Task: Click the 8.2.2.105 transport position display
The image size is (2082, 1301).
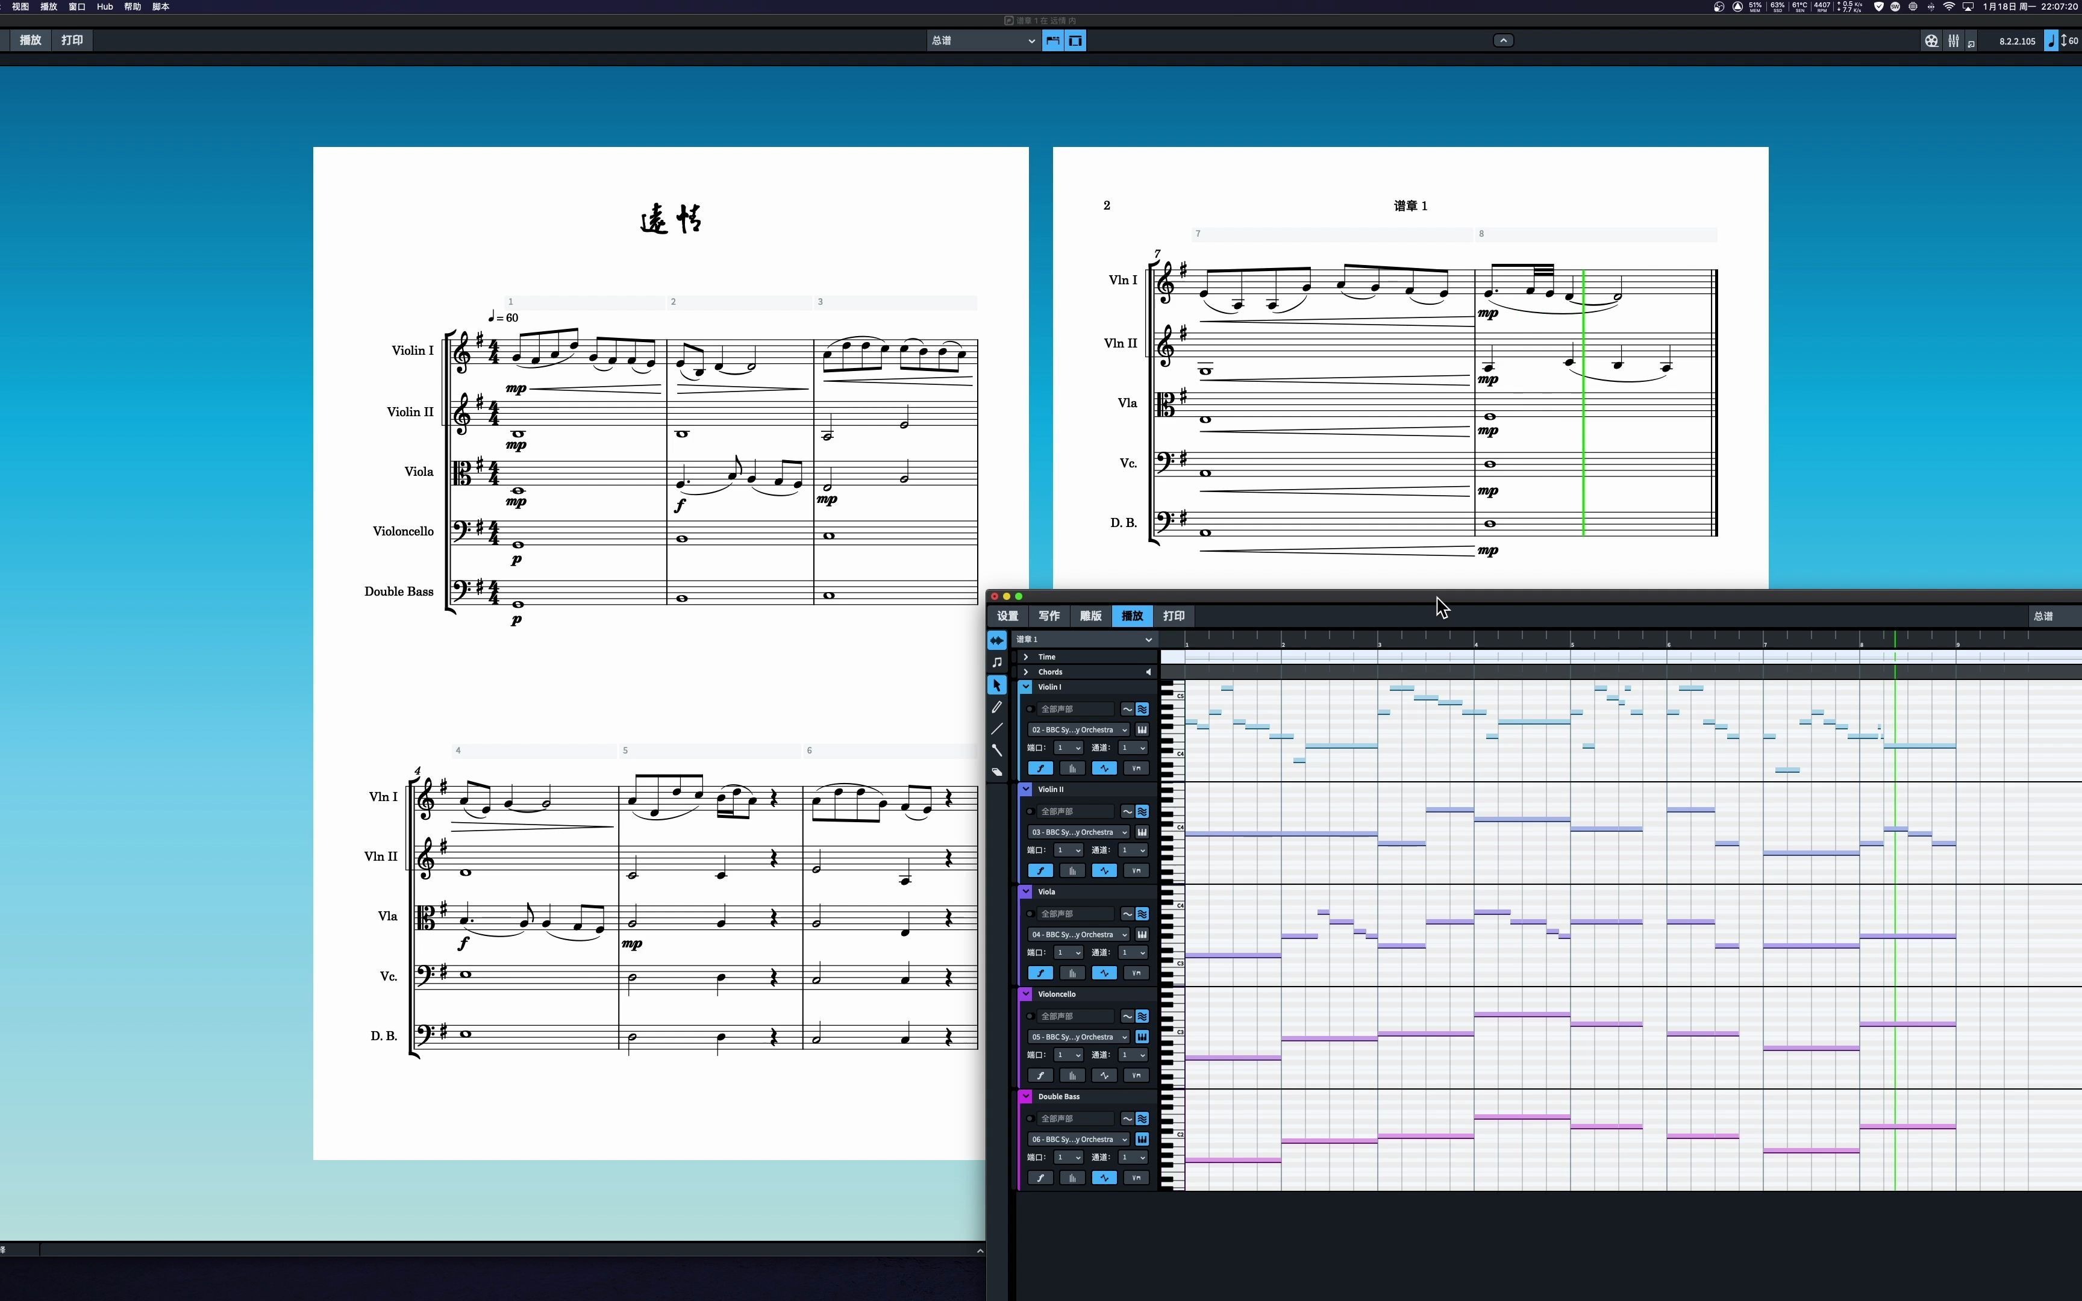Action: (x=2016, y=42)
